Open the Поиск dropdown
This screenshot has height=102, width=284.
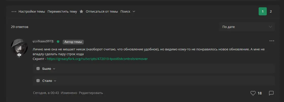tap(128, 12)
